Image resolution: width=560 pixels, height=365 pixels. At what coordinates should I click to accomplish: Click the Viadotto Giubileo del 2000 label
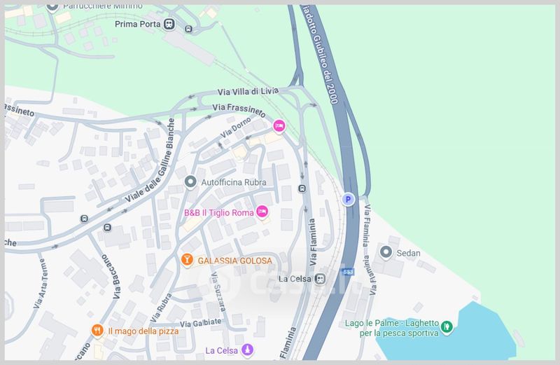point(320,55)
